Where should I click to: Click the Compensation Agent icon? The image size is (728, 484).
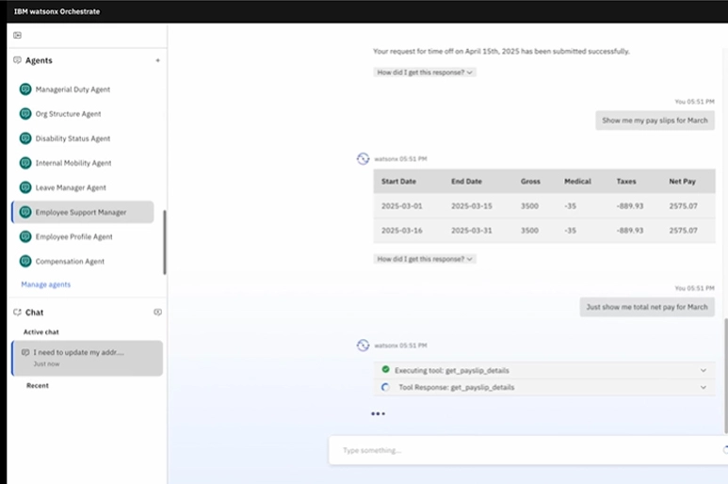25,261
